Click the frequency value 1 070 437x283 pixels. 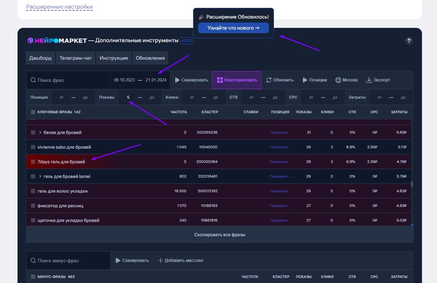(181, 206)
